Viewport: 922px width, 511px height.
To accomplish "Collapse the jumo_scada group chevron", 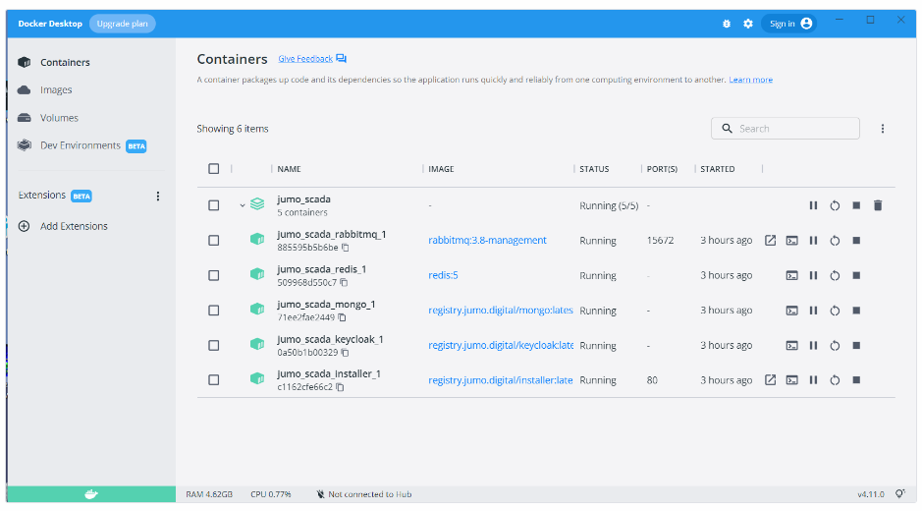I will click(x=243, y=205).
